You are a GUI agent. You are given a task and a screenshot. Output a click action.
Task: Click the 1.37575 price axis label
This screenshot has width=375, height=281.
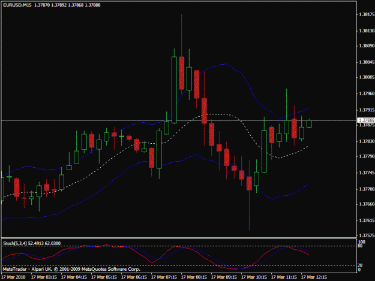click(x=367, y=235)
